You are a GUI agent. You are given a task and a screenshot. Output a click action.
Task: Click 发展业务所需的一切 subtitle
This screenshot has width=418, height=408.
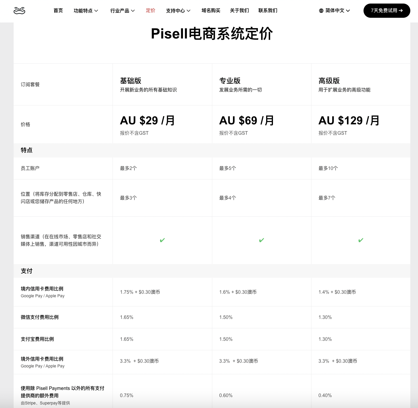click(x=240, y=90)
